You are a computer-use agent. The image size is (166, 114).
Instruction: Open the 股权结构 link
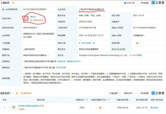point(26,93)
